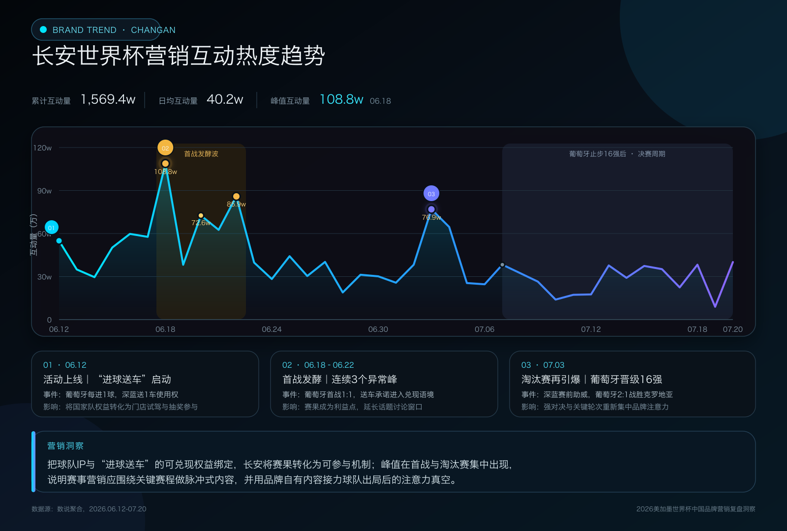Click the 90w y-axis label
The width and height of the screenshot is (787, 531).
44,191
